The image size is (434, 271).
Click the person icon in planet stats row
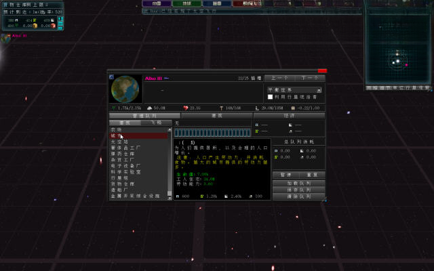tap(257, 108)
